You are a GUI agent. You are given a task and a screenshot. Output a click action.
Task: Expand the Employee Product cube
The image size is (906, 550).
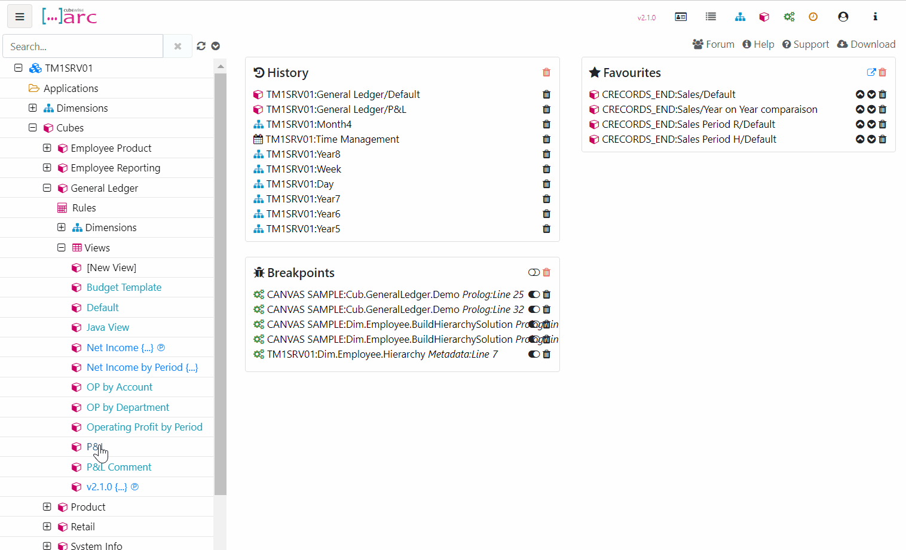tap(47, 148)
